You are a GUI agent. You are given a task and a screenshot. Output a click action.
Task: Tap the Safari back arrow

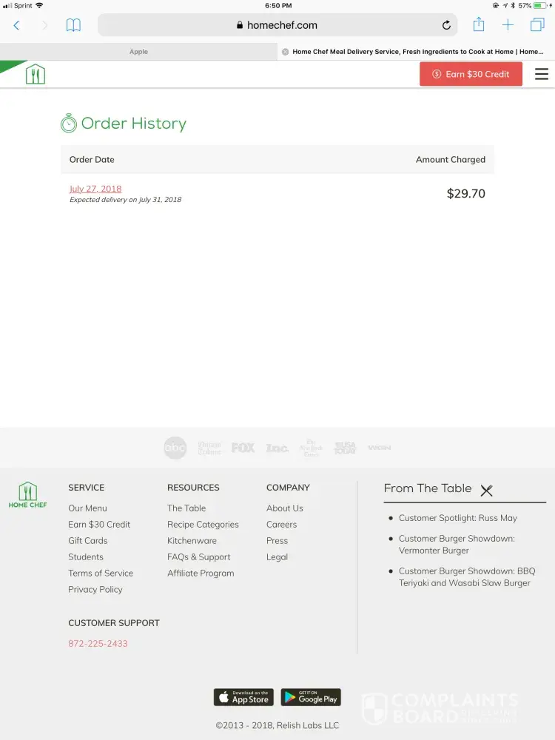(x=16, y=25)
